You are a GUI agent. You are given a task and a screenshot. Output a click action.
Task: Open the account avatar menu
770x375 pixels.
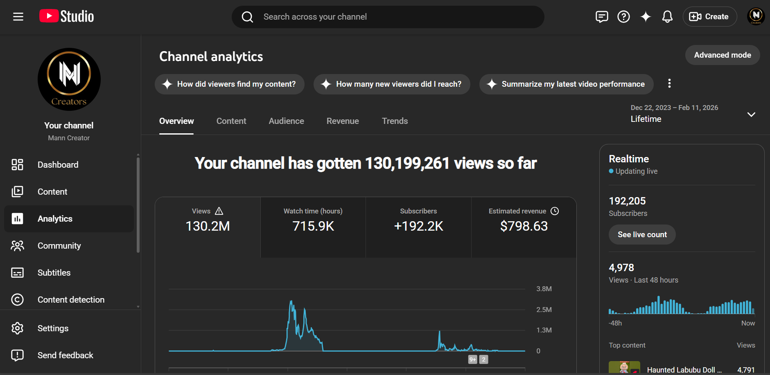tap(756, 16)
